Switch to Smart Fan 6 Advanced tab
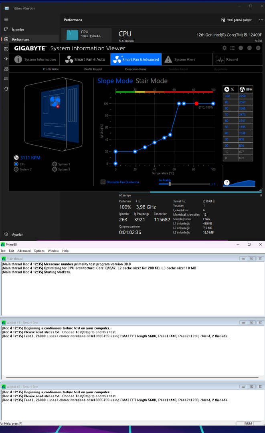Viewport: 265px width, 433px height. 136,59
